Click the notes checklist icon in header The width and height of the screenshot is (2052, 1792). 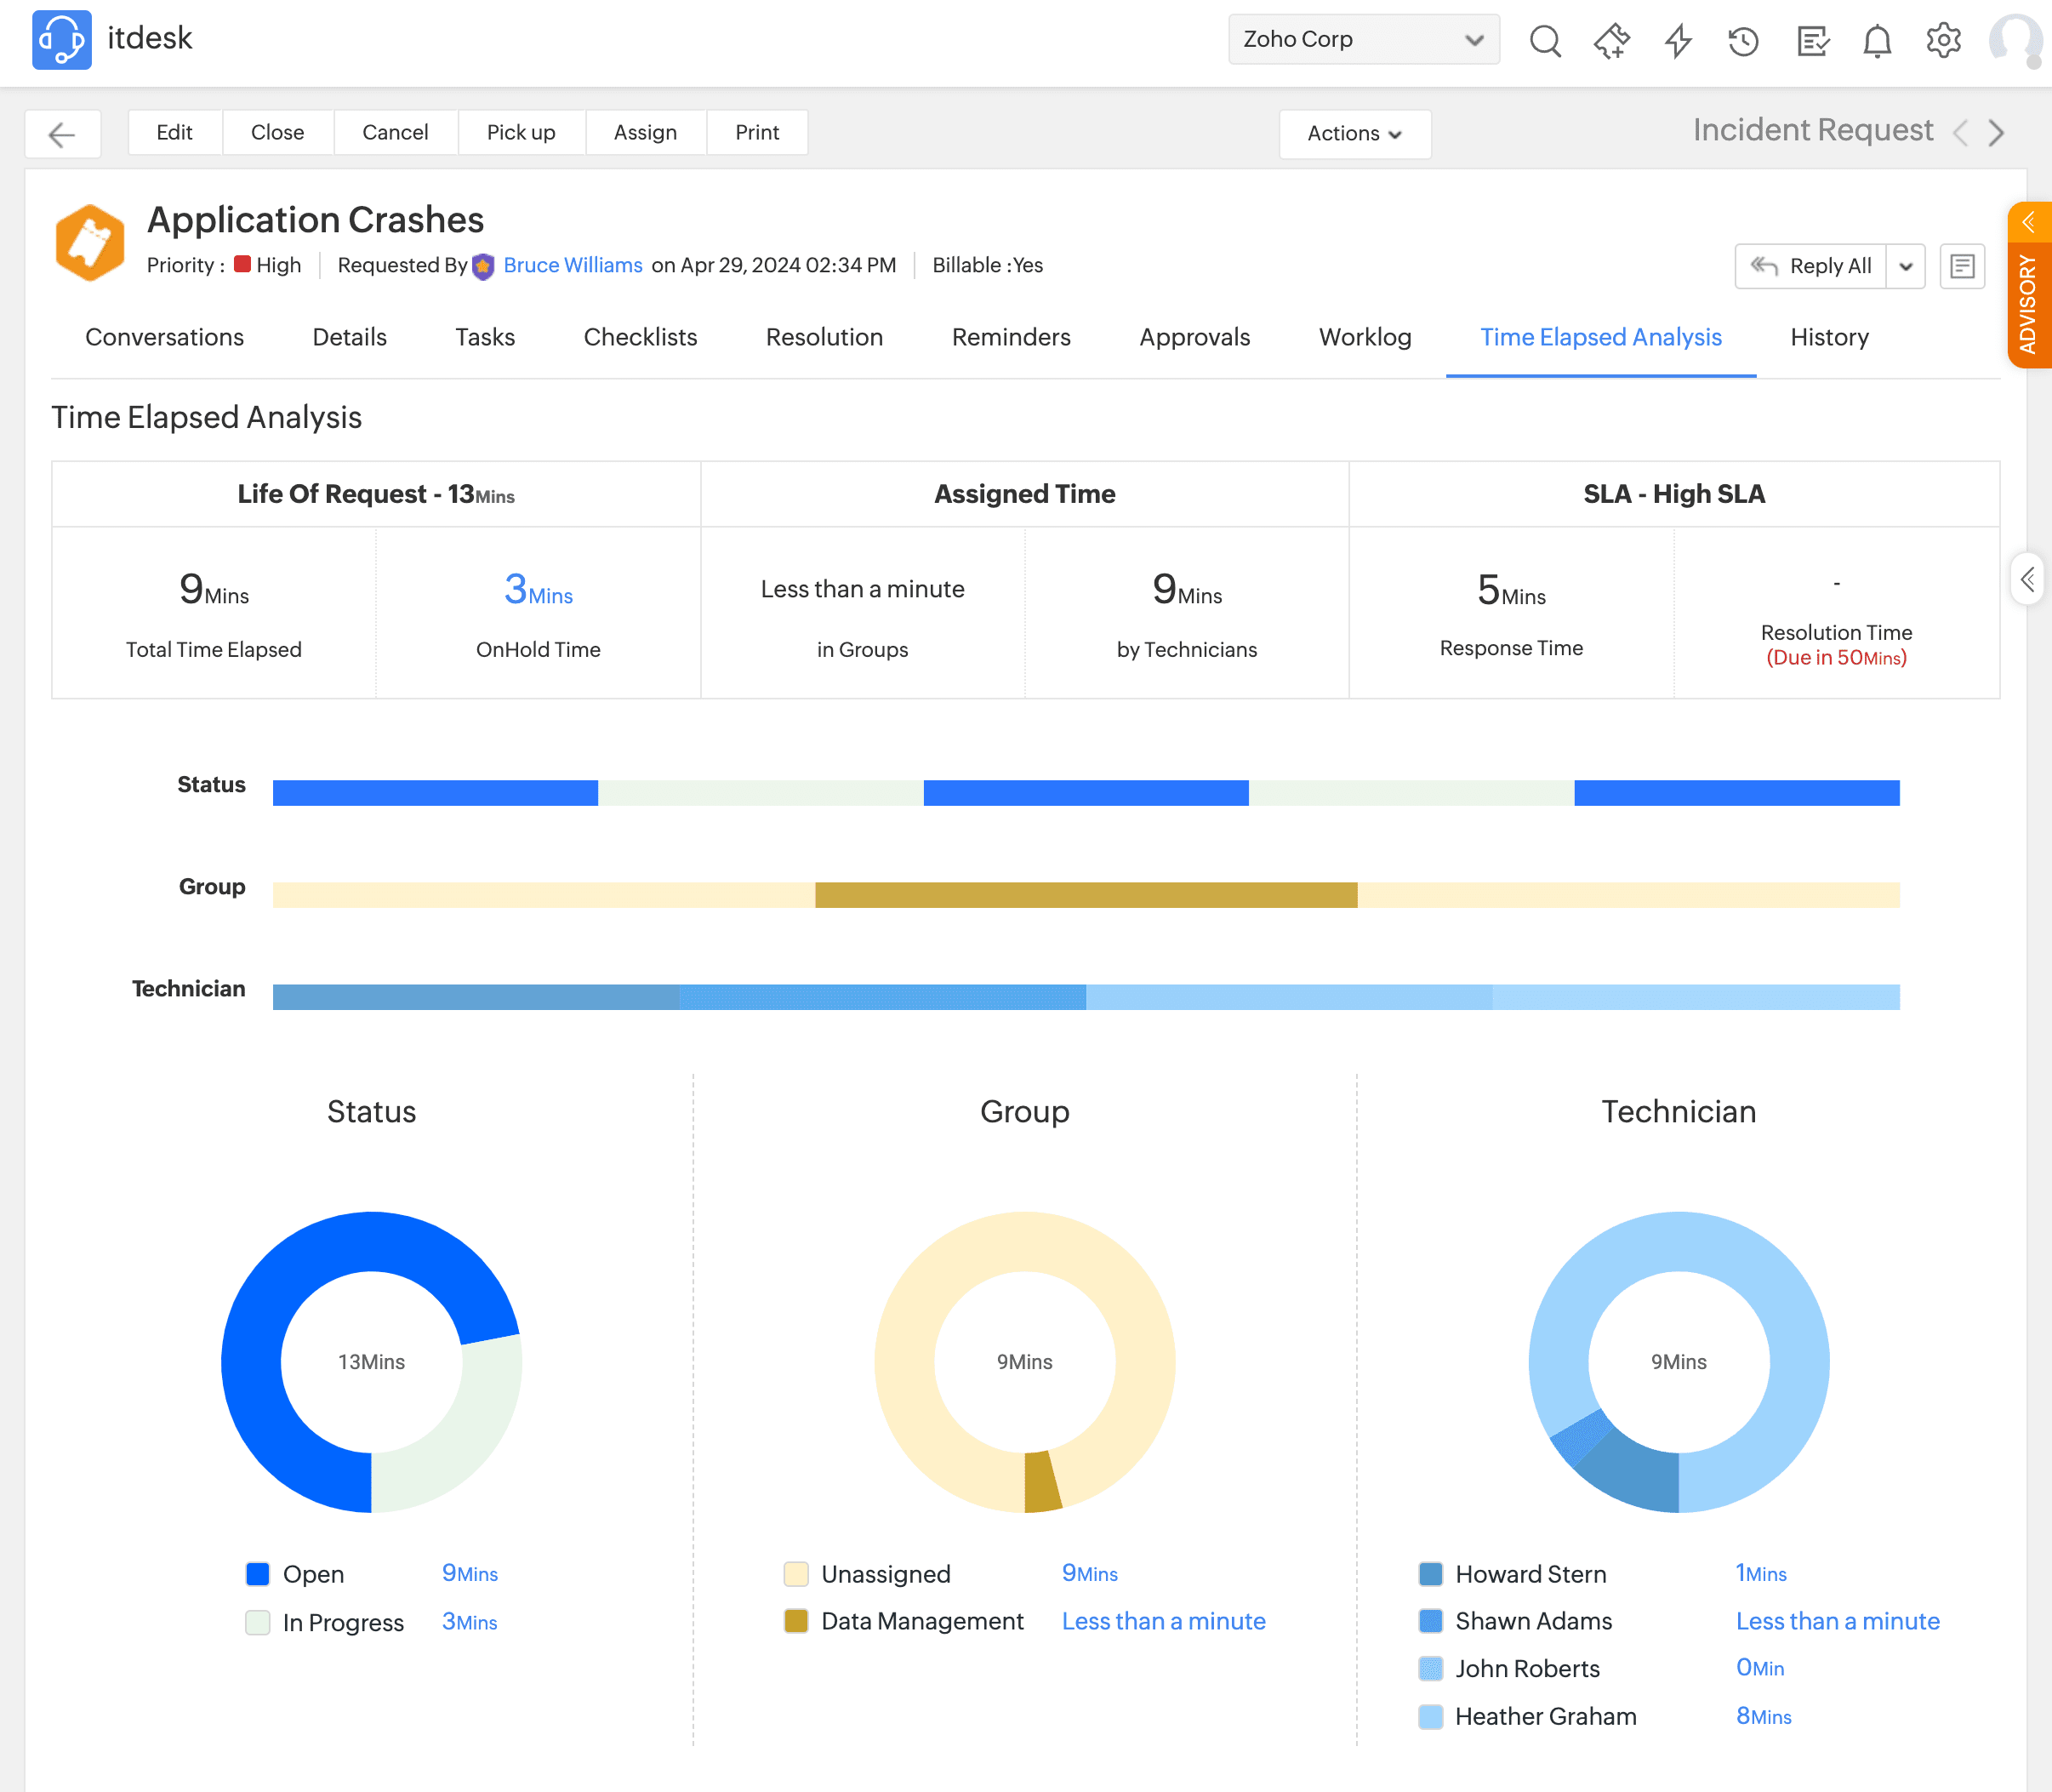click(x=1812, y=41)
